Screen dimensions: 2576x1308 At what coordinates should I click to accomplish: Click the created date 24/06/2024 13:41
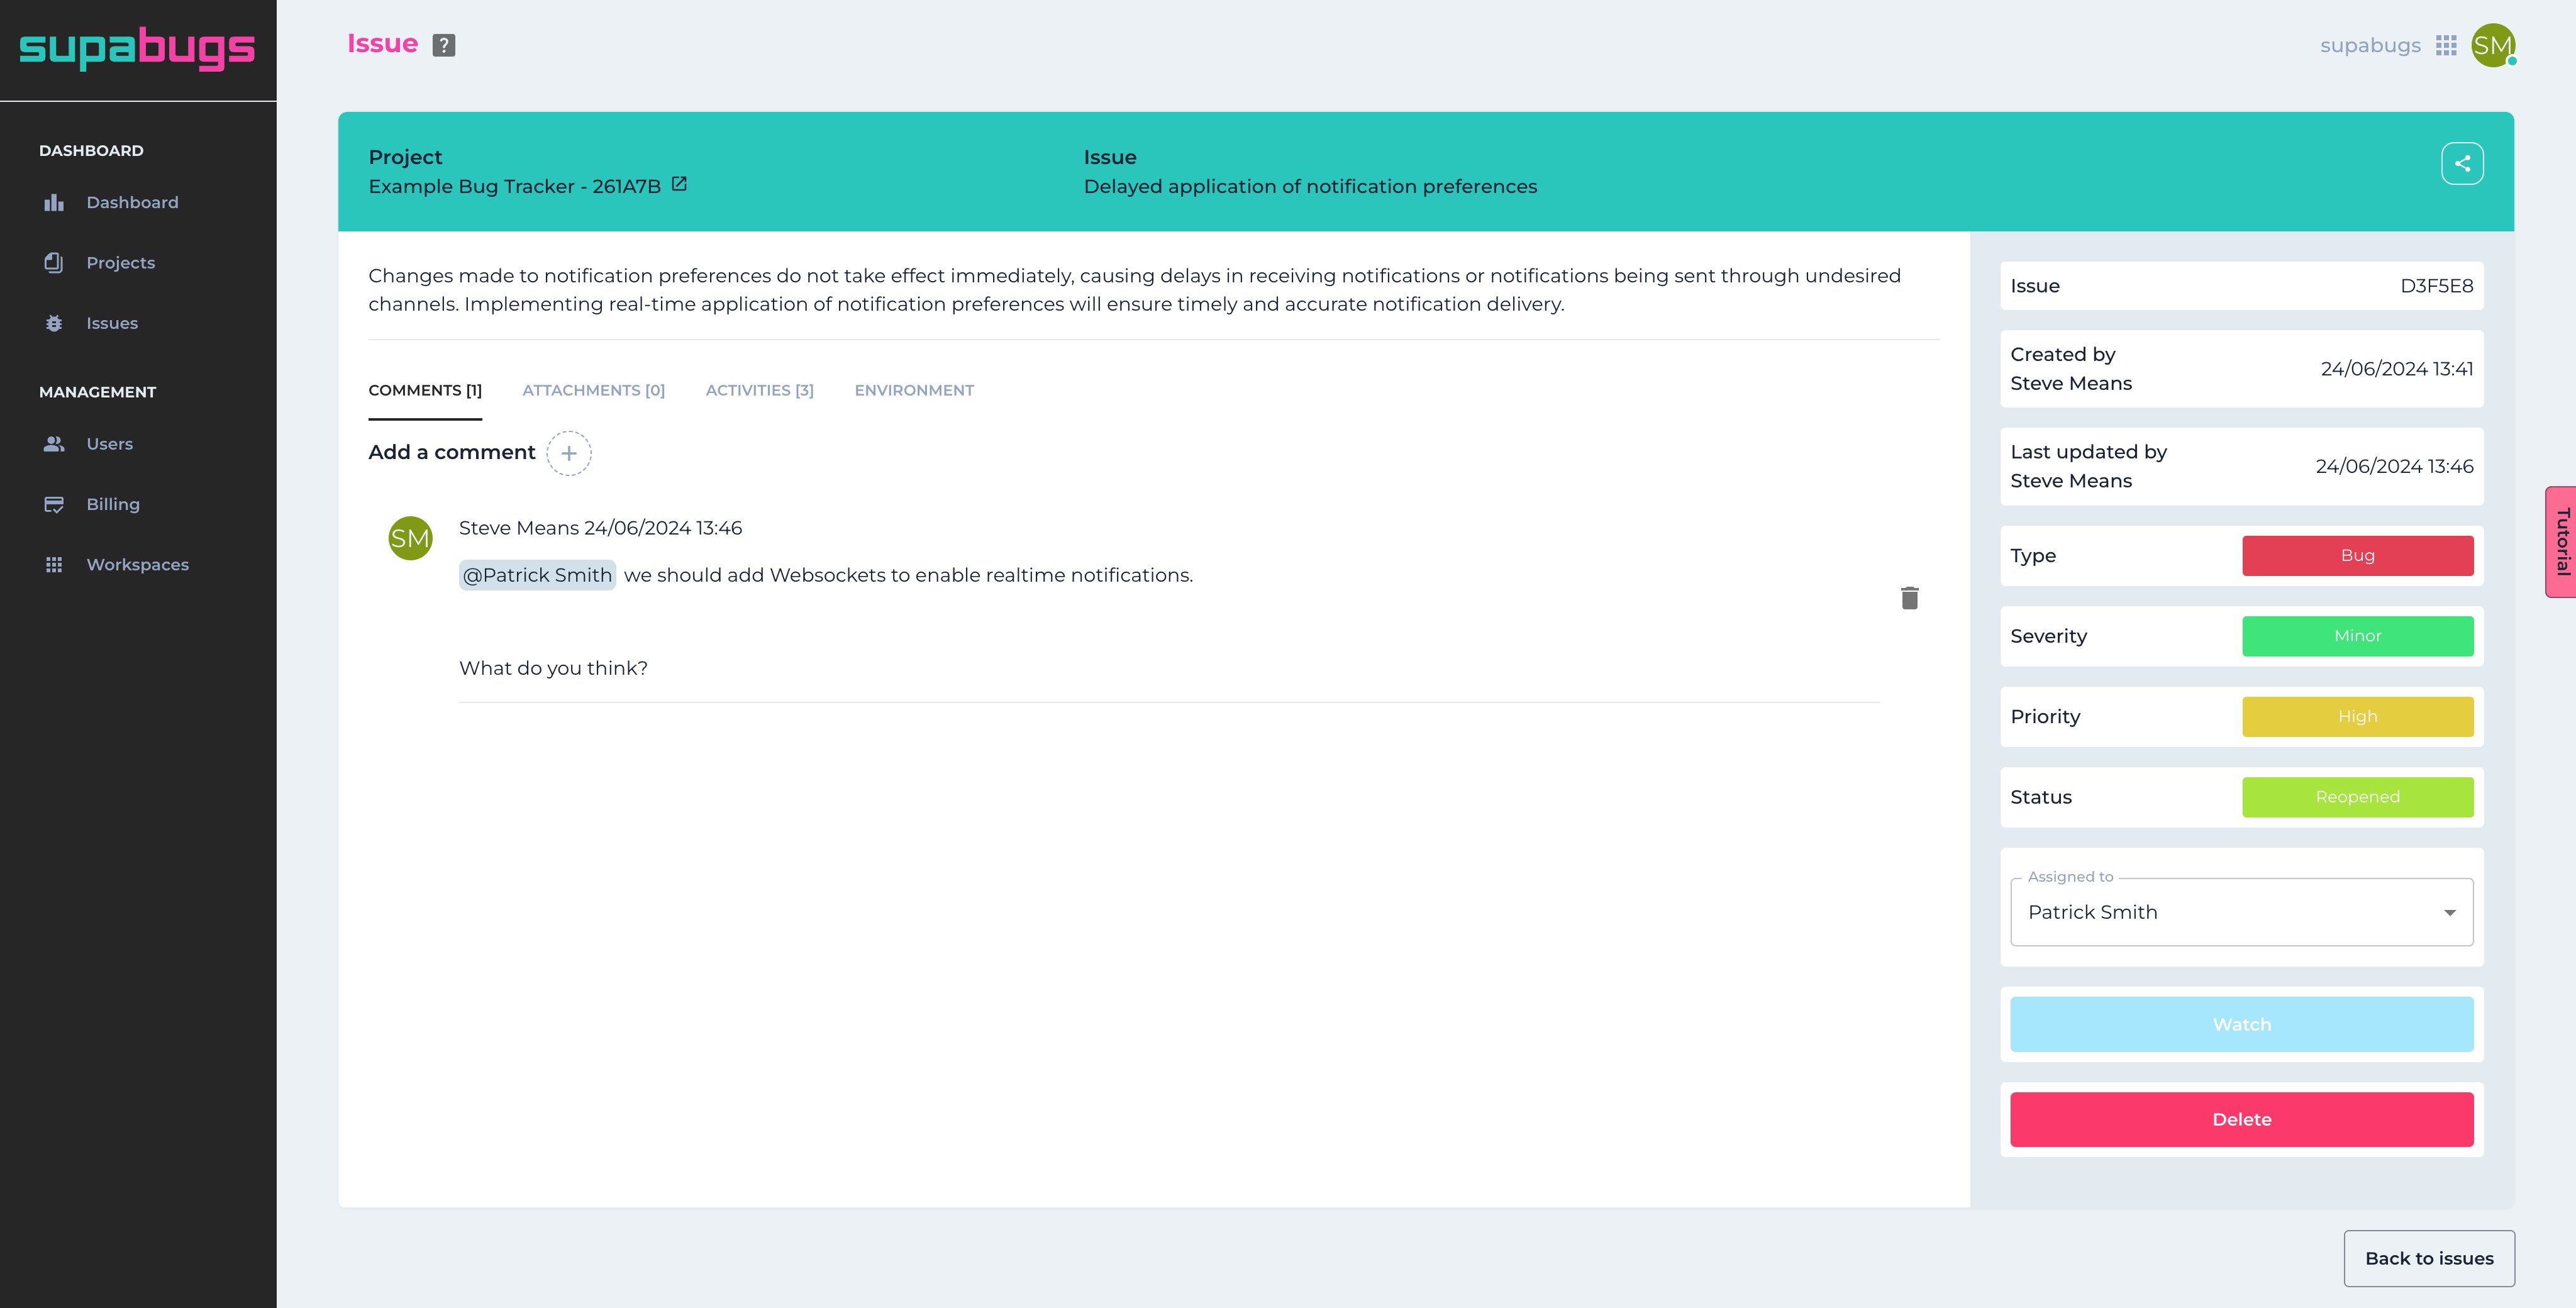click(2396, 369)
